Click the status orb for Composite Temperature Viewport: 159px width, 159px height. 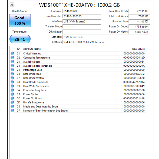coord(12,57)
